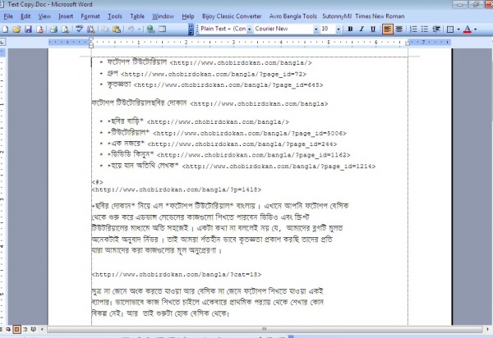Switch to Outline view

[x=25, y=329]
